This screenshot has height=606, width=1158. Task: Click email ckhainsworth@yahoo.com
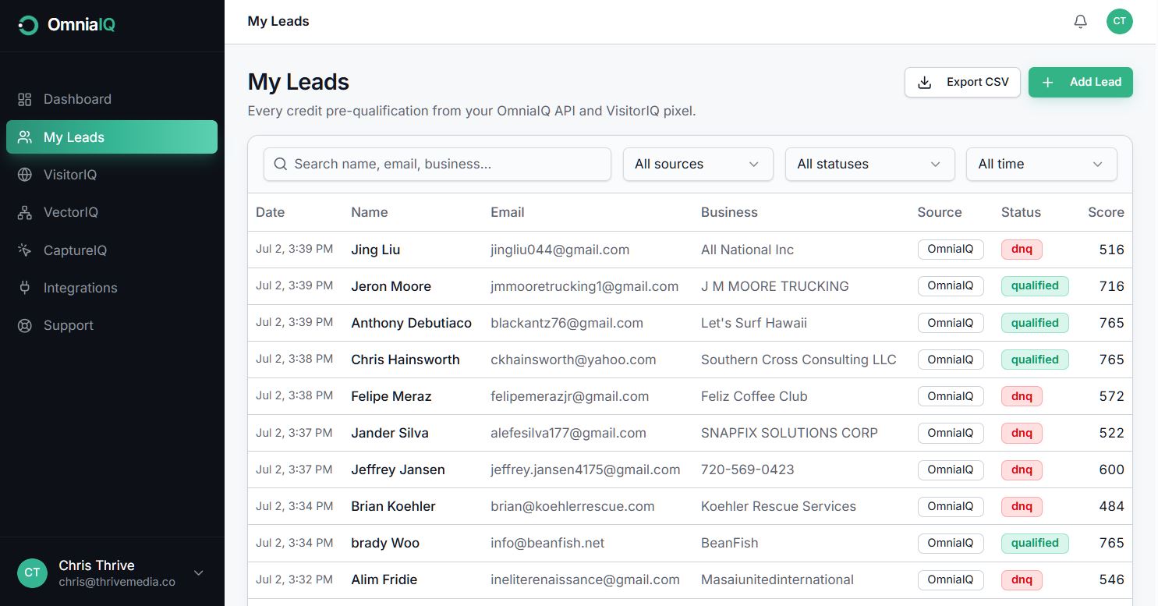pyautogui.click(x=573, y=360)
